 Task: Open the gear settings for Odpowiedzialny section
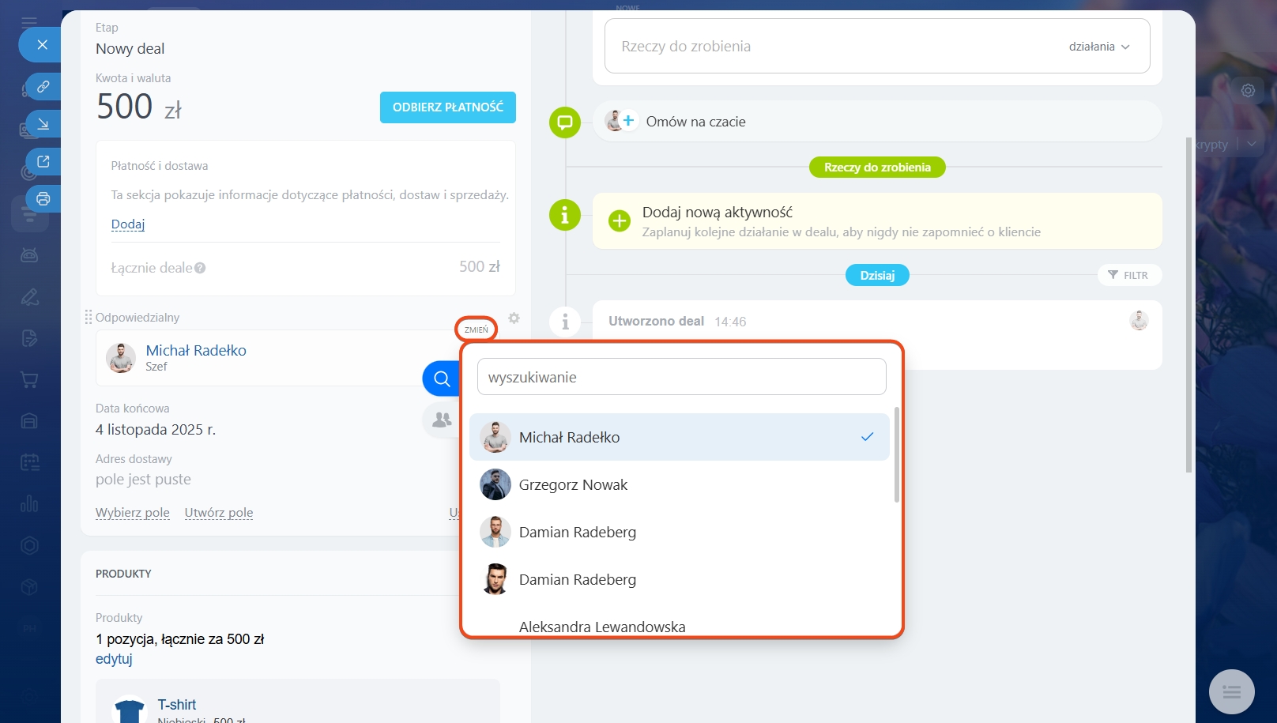[x=514, y=318]
